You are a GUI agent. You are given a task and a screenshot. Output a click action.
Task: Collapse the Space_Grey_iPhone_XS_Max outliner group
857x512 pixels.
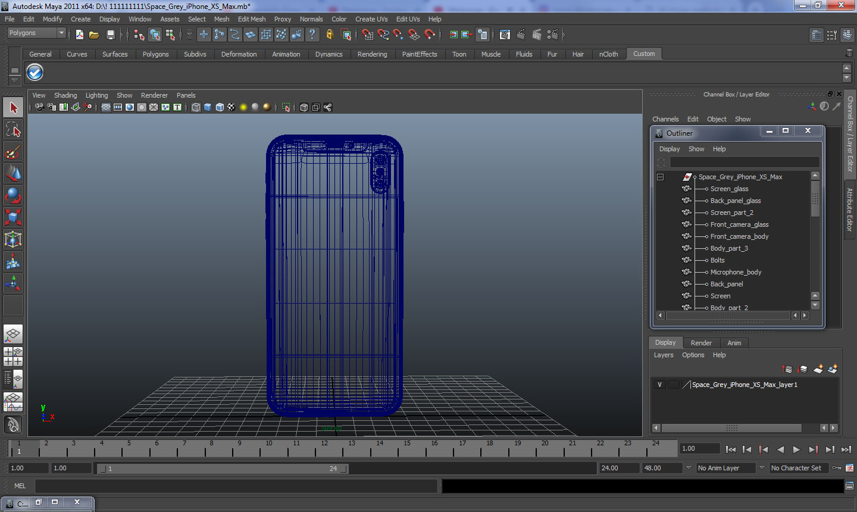[x=660, y=177]
